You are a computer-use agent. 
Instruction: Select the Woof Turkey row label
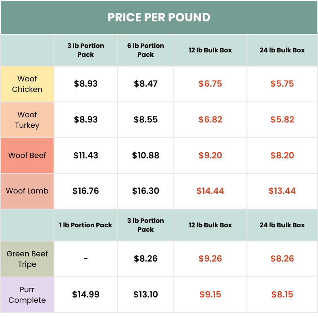[x=27, y=120]
